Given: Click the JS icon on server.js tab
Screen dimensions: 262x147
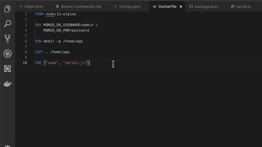Looking at the screenshot, I should tap(233, 7).
